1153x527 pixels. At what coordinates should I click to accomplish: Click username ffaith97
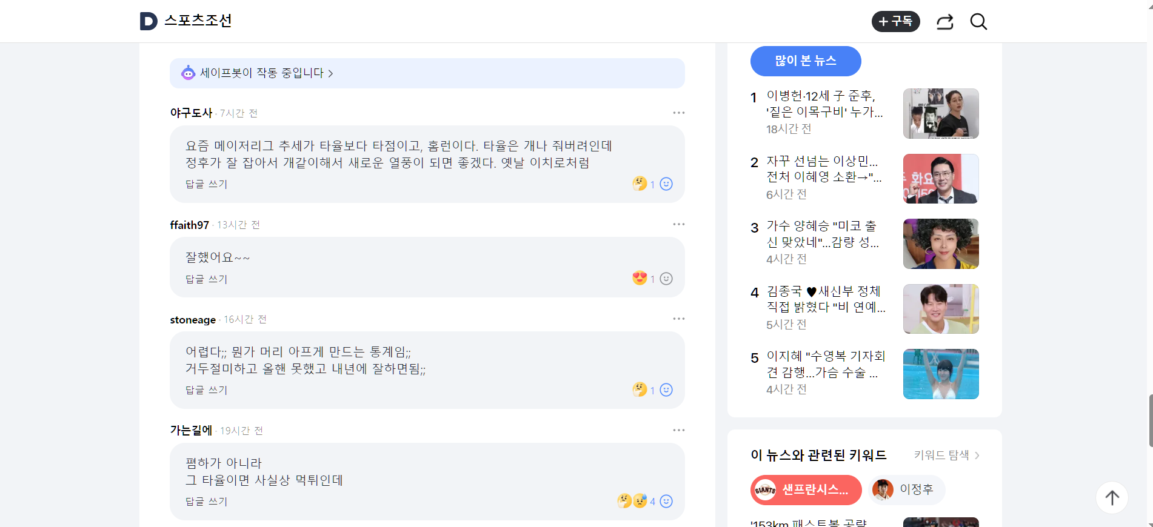pyautogui.click(x=189, y=225)
